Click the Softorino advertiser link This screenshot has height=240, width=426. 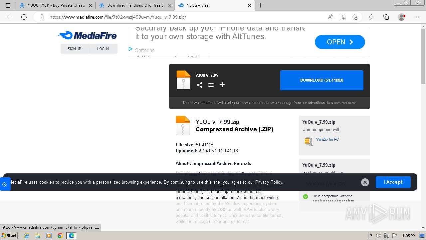(145, 50)
